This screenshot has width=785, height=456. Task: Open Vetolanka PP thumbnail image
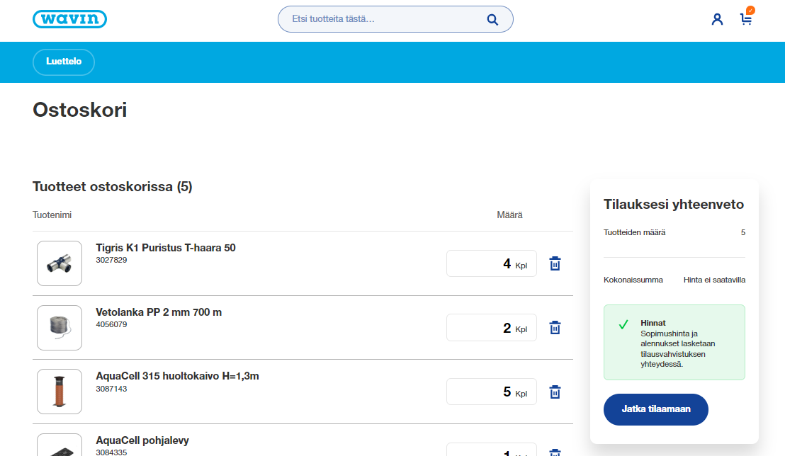click(x=60, y=328)
